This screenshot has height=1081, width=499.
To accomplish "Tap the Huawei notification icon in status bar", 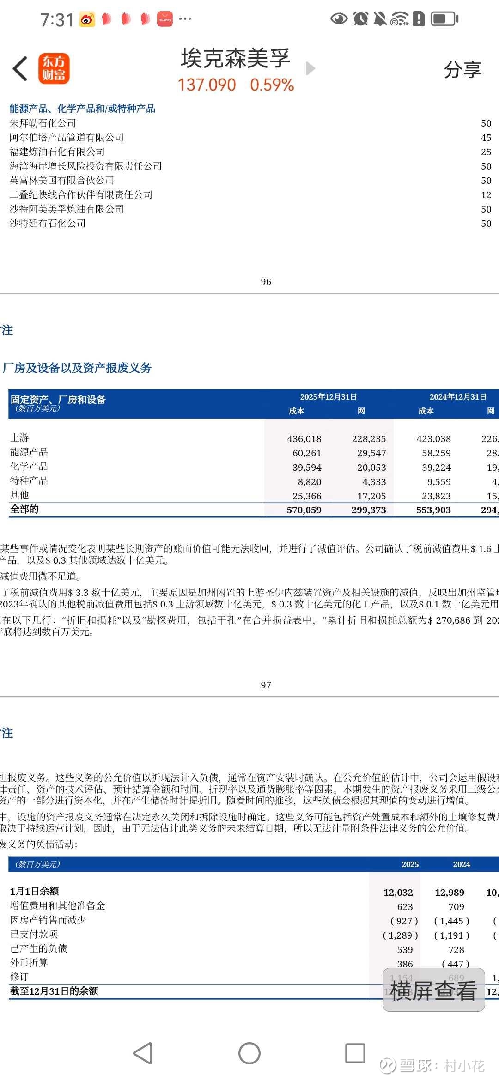I will coord(164,19).
